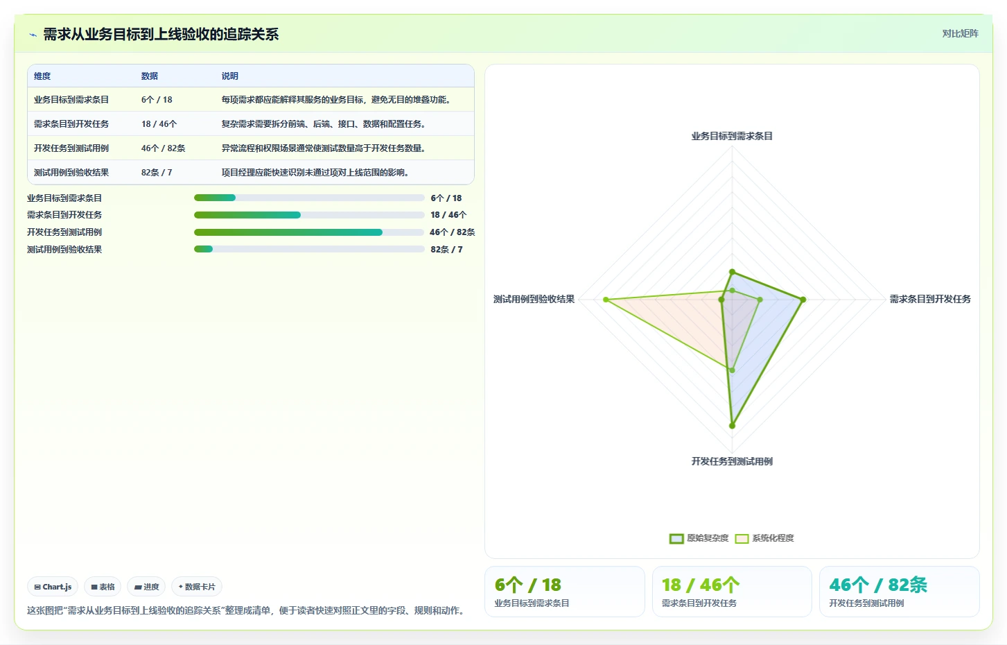
Task: Toggle 原始复杂度 legend swatch
Action: tap(676, 538)
